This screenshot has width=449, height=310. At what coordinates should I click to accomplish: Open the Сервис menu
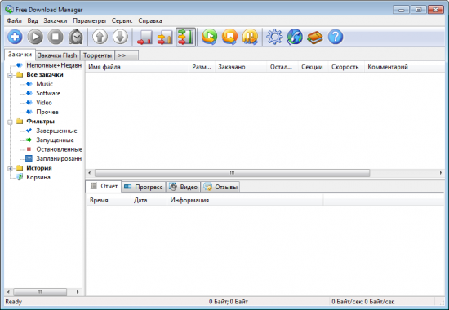tap(122, 20)
